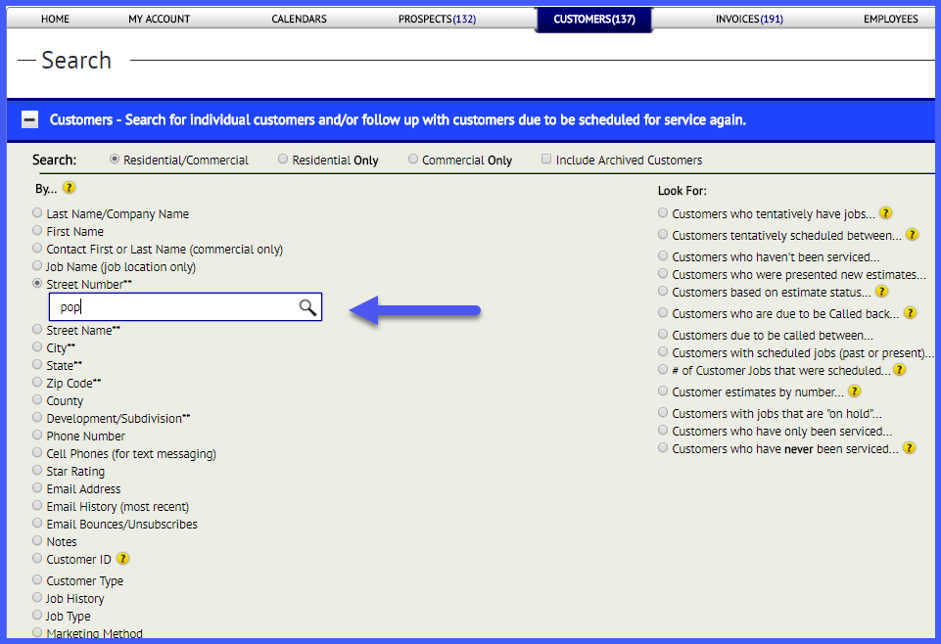
Task: Click the Street Number text input
Action: pos(185,307)
